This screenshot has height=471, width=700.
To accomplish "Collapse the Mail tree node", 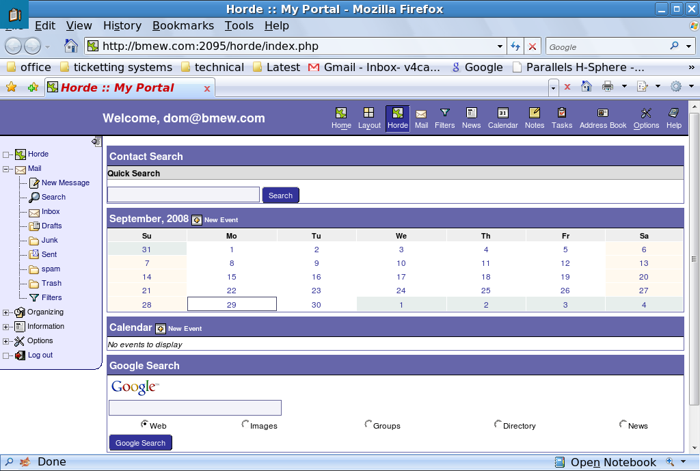I will coord(6,169).
